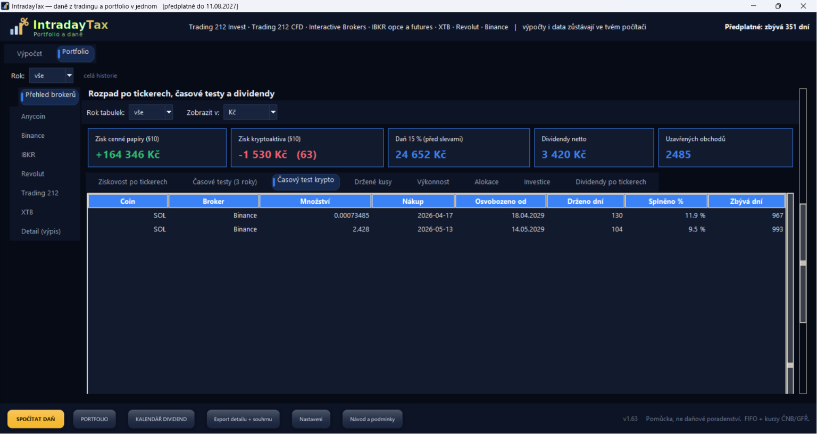
Task: Sort by Zbývá dní column header
Action: pos(746,201)
